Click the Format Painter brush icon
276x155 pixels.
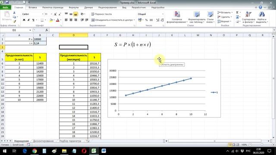[14, 22]
